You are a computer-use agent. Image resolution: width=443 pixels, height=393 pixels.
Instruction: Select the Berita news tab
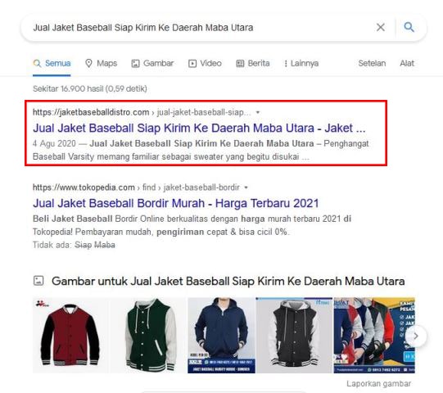(x=253, y=63)
